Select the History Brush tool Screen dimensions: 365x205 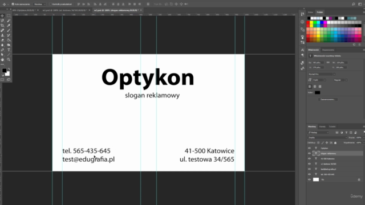(9, 35)
